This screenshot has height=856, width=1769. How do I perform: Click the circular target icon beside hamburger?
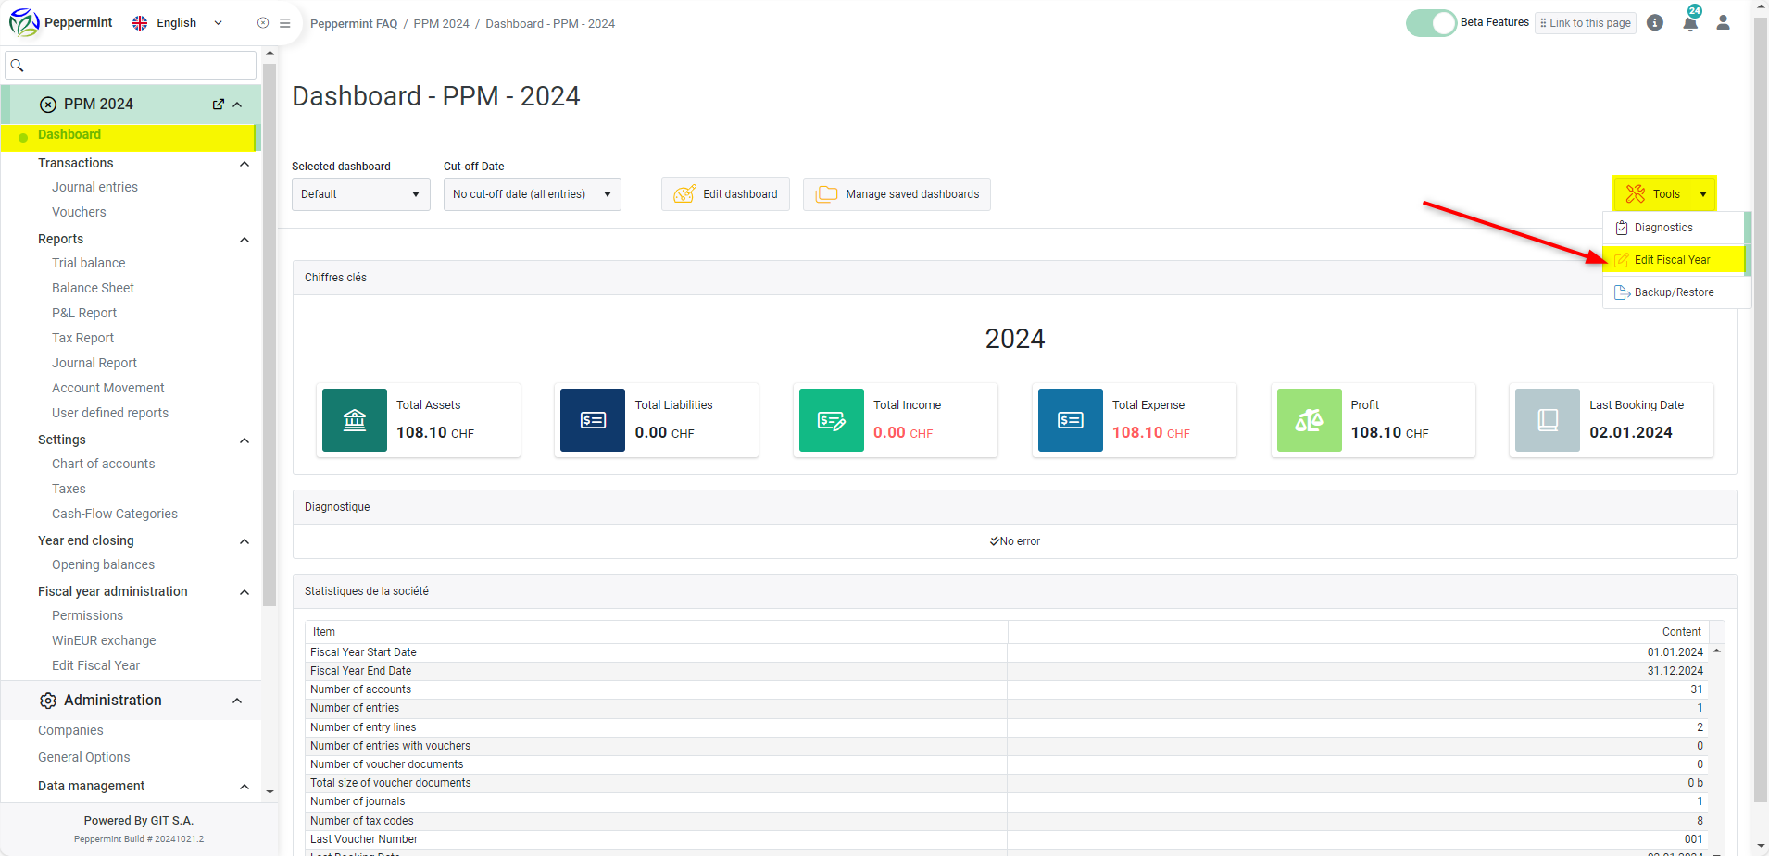[x=263, y=23]
